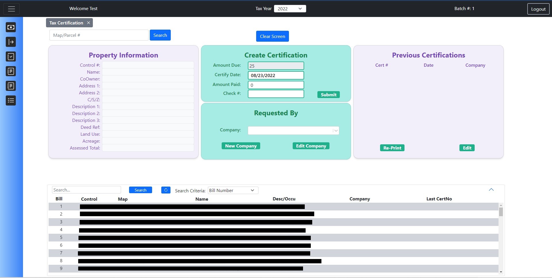
Task: Click the Re-Print button
Action: pyautogui.click(x=392, y=148)
